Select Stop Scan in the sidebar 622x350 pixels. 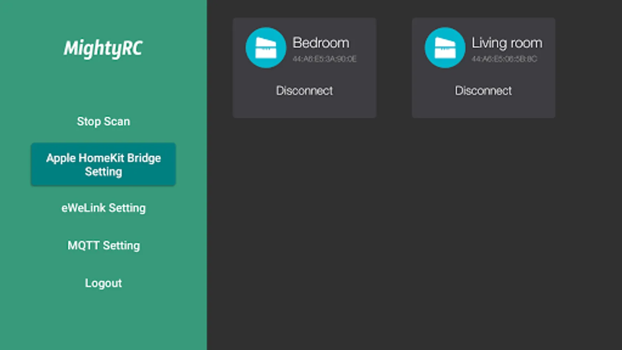click(103, 121)
